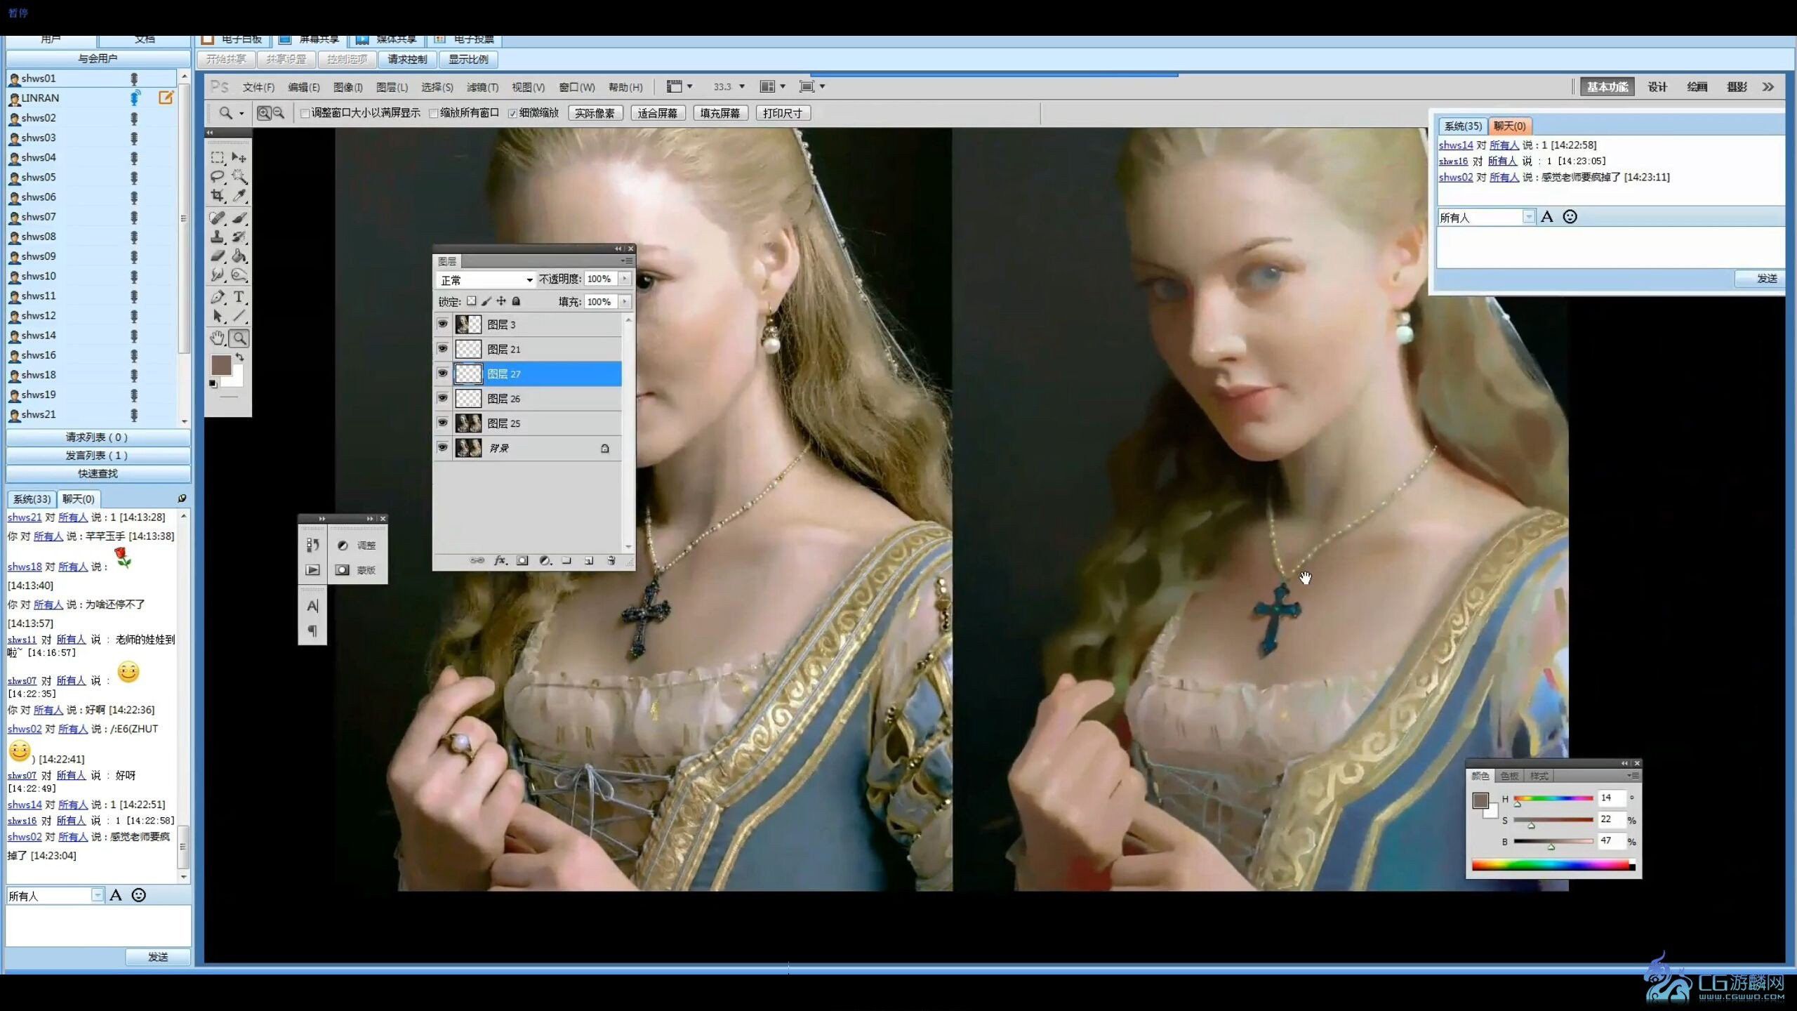
Task: Select the Brush tool
Action: [239, 218]
